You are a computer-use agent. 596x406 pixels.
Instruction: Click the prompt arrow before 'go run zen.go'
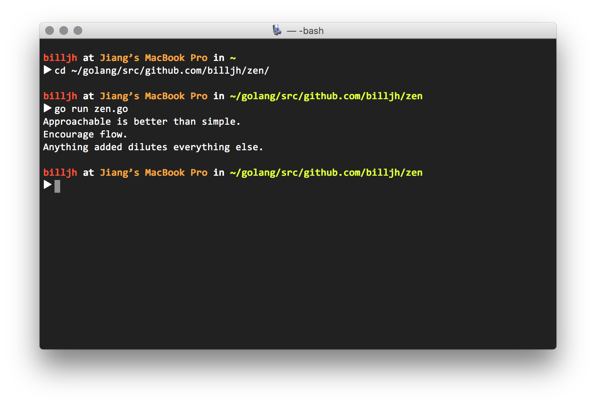(48, 108)
